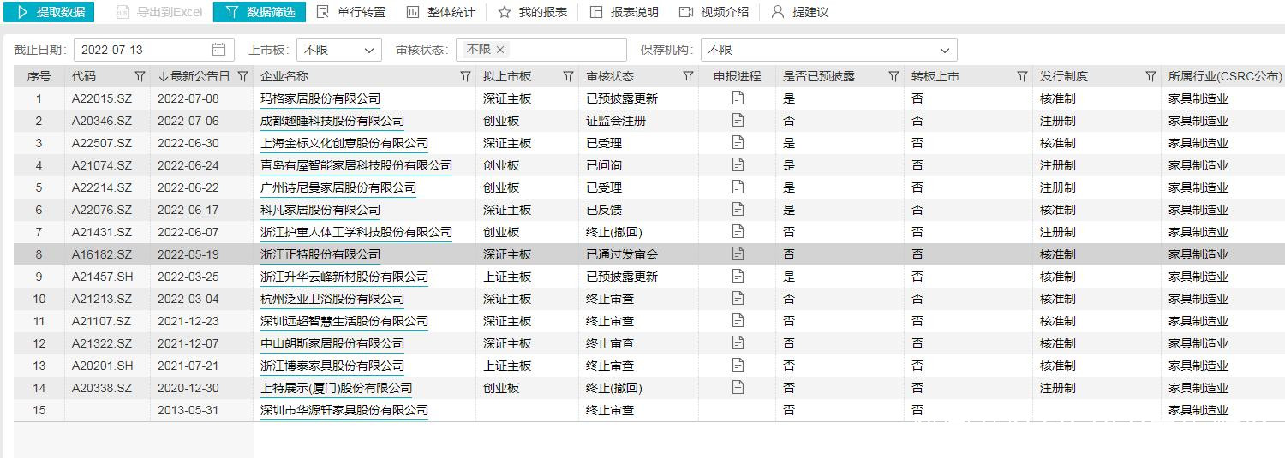Screen dimensions: 1285x458
Task: Open the calendar icon in 截止日期 field
Action: [x=219, y=50]
